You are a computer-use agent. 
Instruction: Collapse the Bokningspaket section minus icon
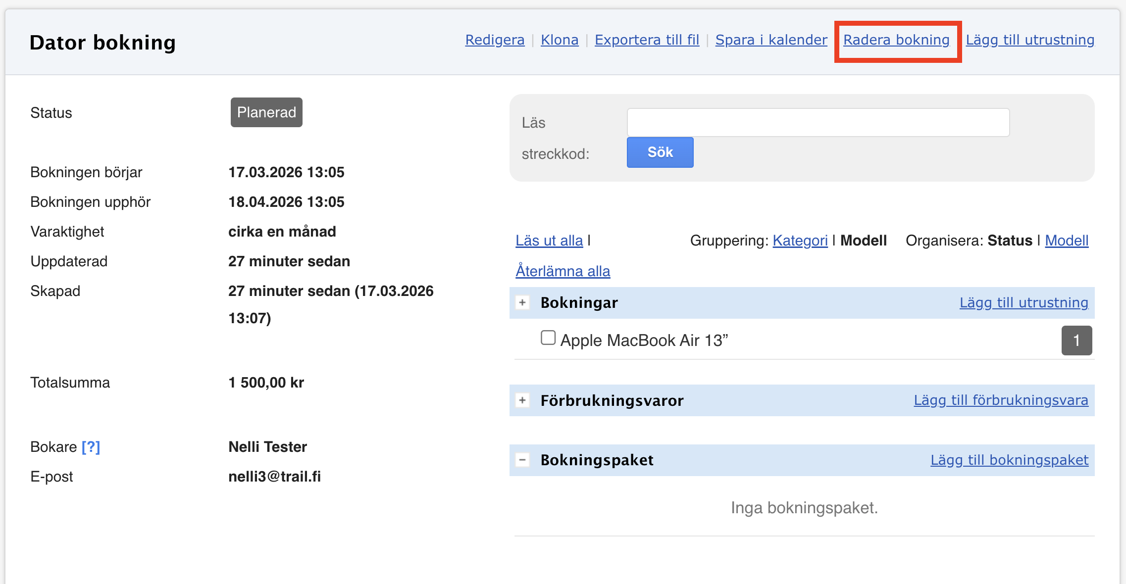click(522, 460)
